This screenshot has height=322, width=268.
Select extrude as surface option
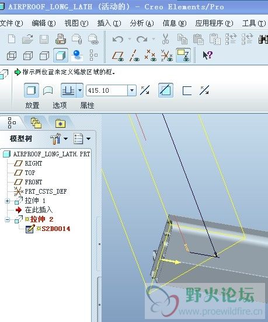[x=48, y=90]
